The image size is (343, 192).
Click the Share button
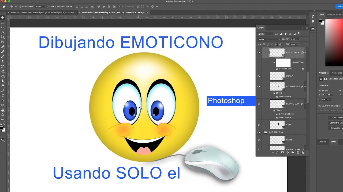click(x=339, y=6)
